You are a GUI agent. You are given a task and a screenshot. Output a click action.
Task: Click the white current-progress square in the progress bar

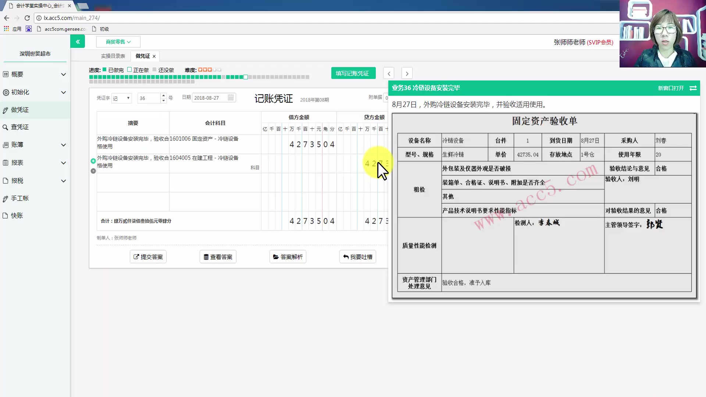(x=245, y=77)
